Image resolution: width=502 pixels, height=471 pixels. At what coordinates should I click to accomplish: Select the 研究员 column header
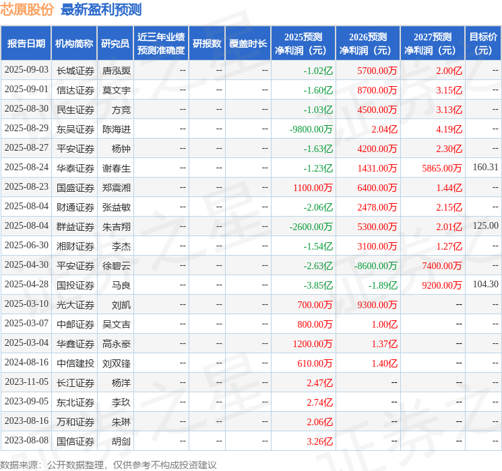coord(115,44)
